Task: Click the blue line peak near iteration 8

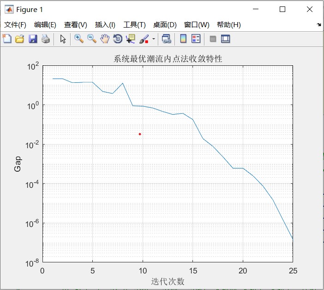Action: coord(123,83)
